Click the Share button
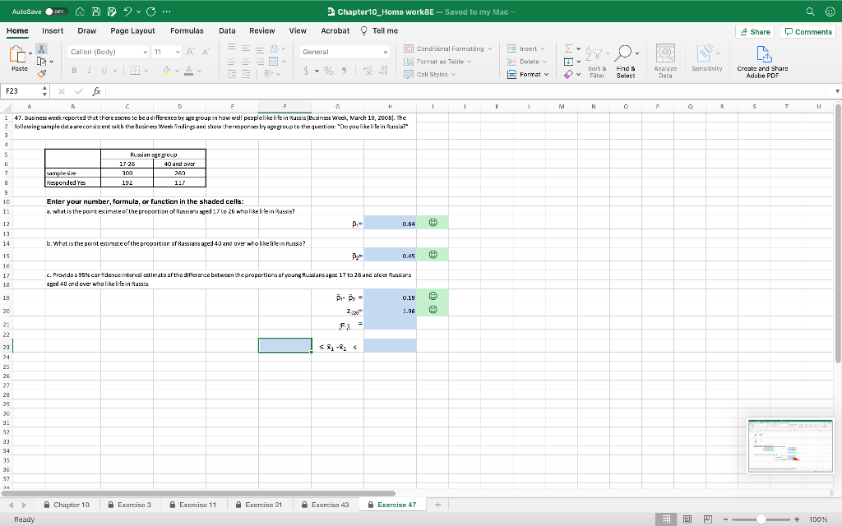The image size is (842, 526). pyautogui.click(x=754, y=30)
